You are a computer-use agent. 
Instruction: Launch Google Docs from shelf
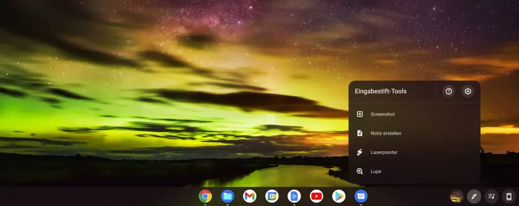click(x=294, y=196)
